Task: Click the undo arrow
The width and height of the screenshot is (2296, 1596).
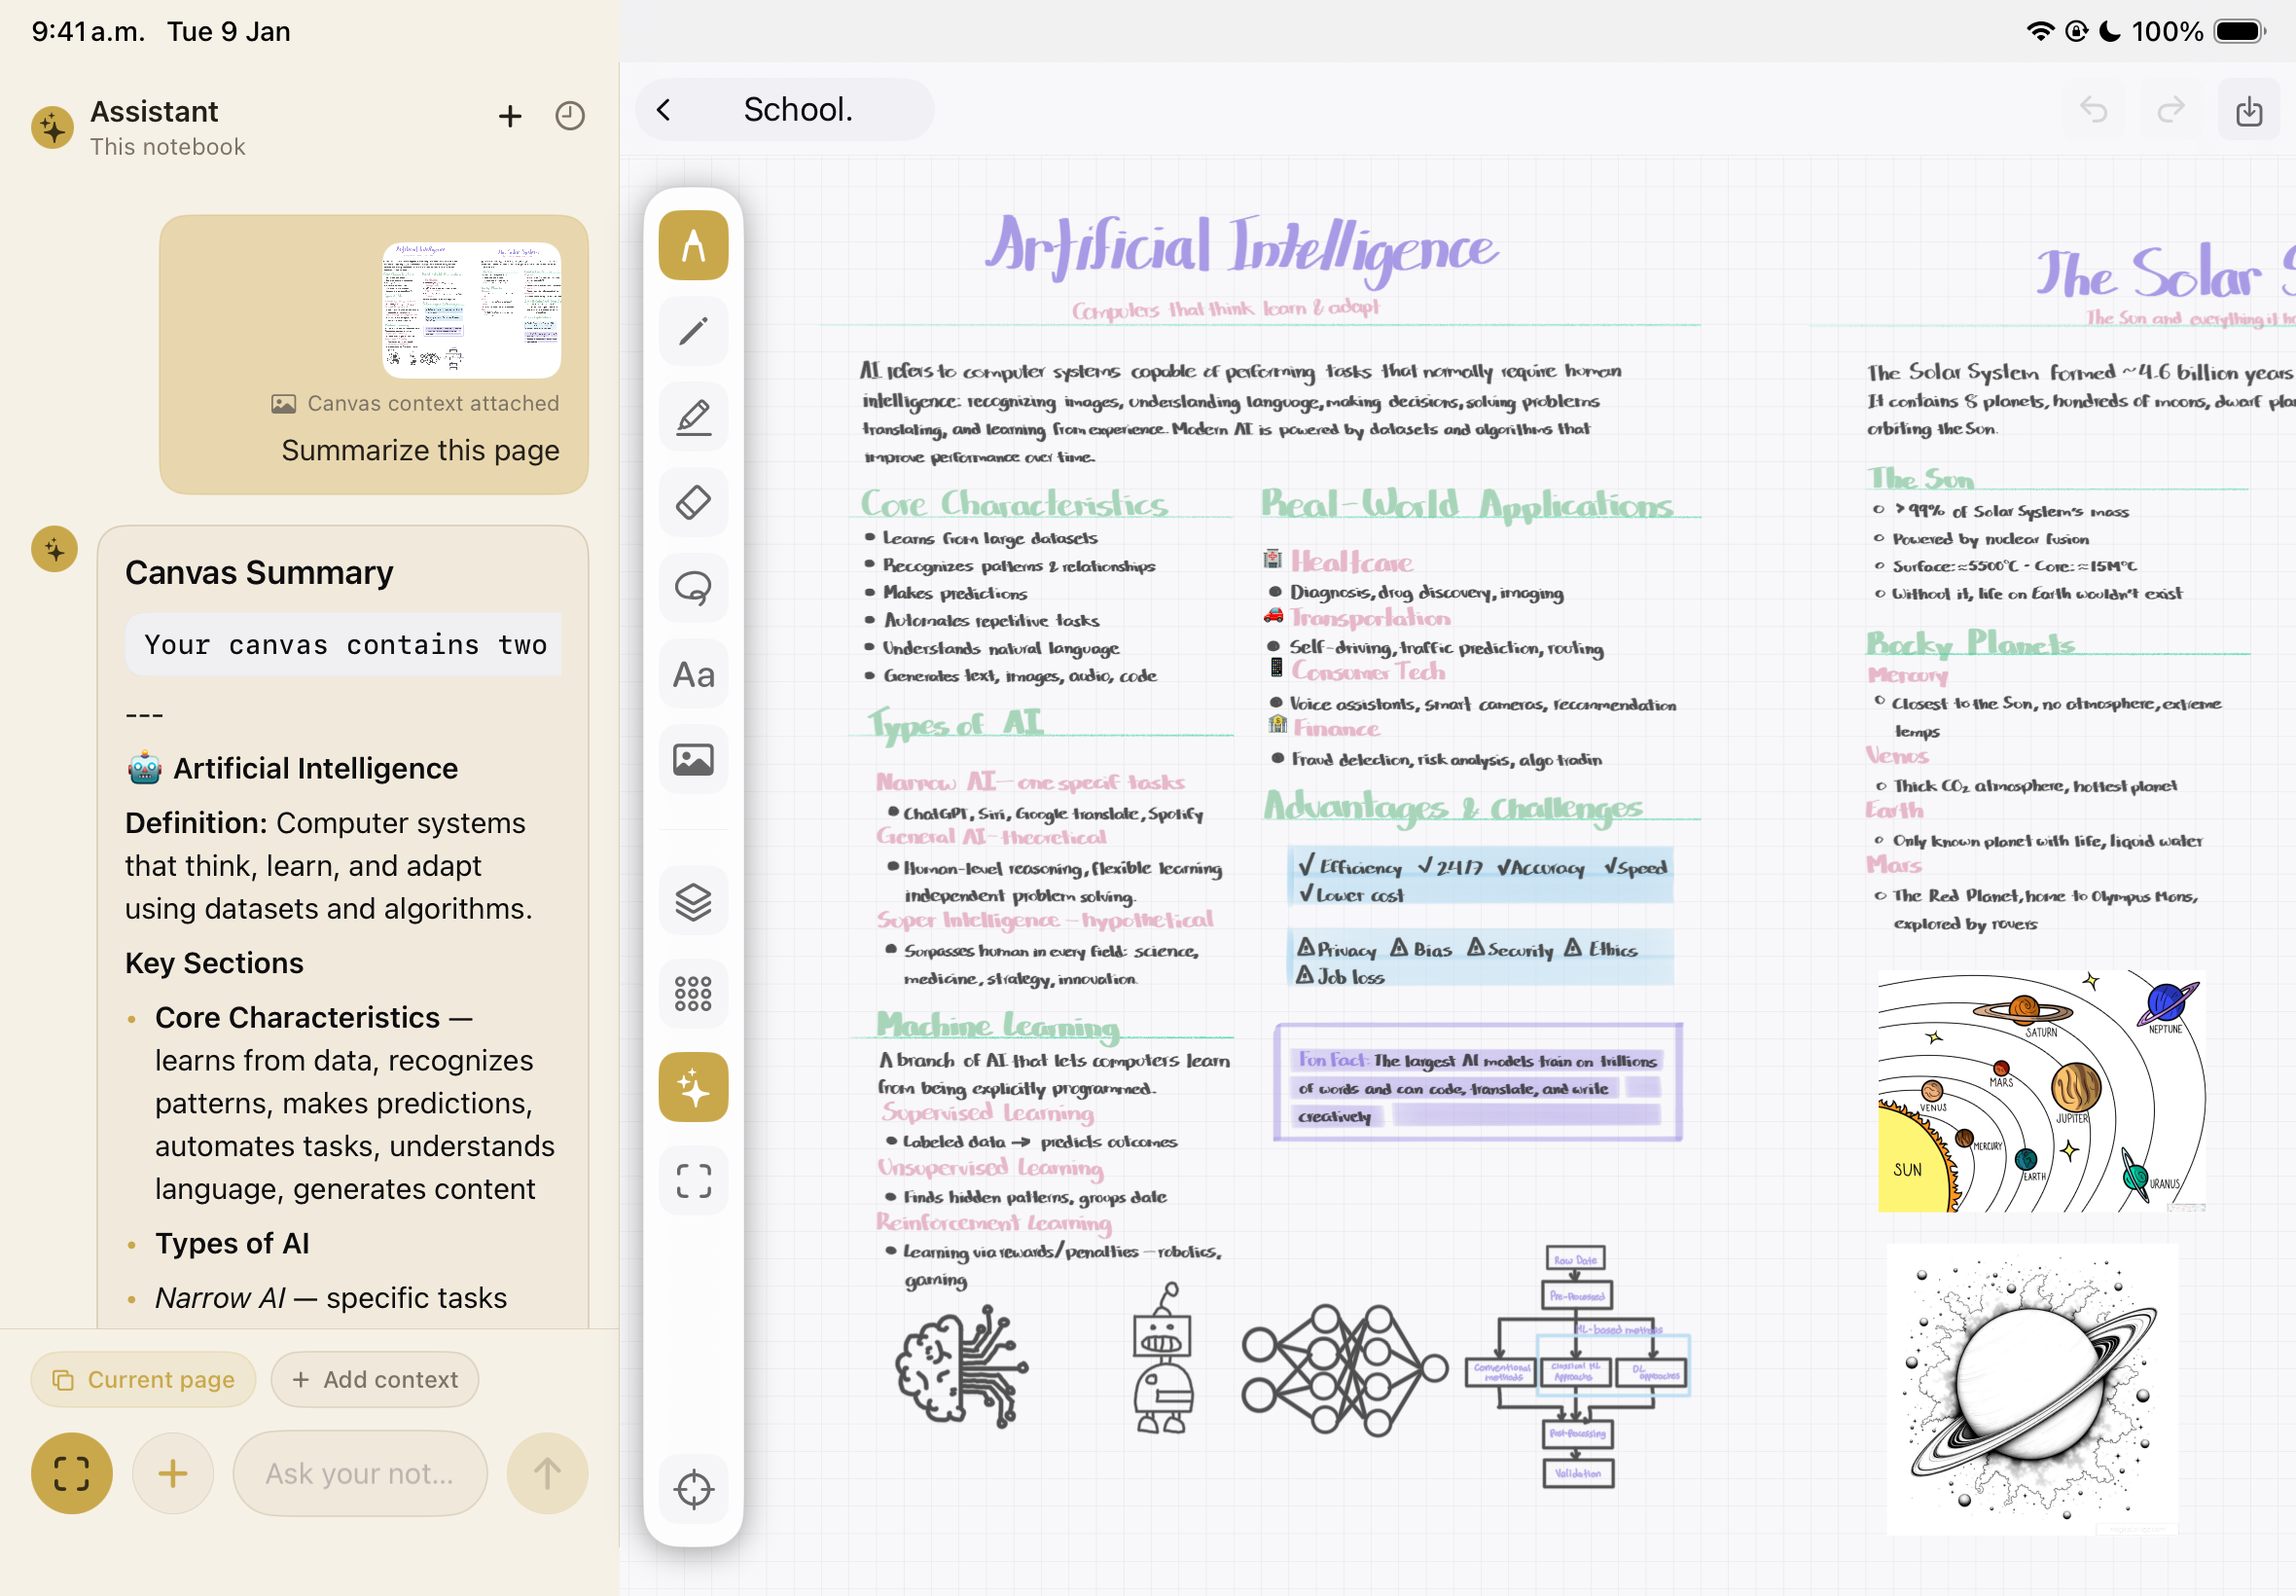Action: [x=2093, y=109]
